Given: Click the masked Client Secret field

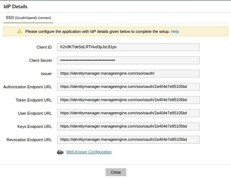Looking at the screenshot, I should tap(128, 60).
